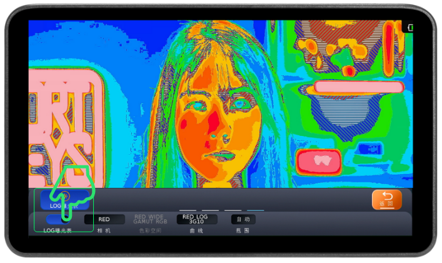Click the 曲线 curve label
This screenshot has height=263, width=442.
[x=197, y=230]
